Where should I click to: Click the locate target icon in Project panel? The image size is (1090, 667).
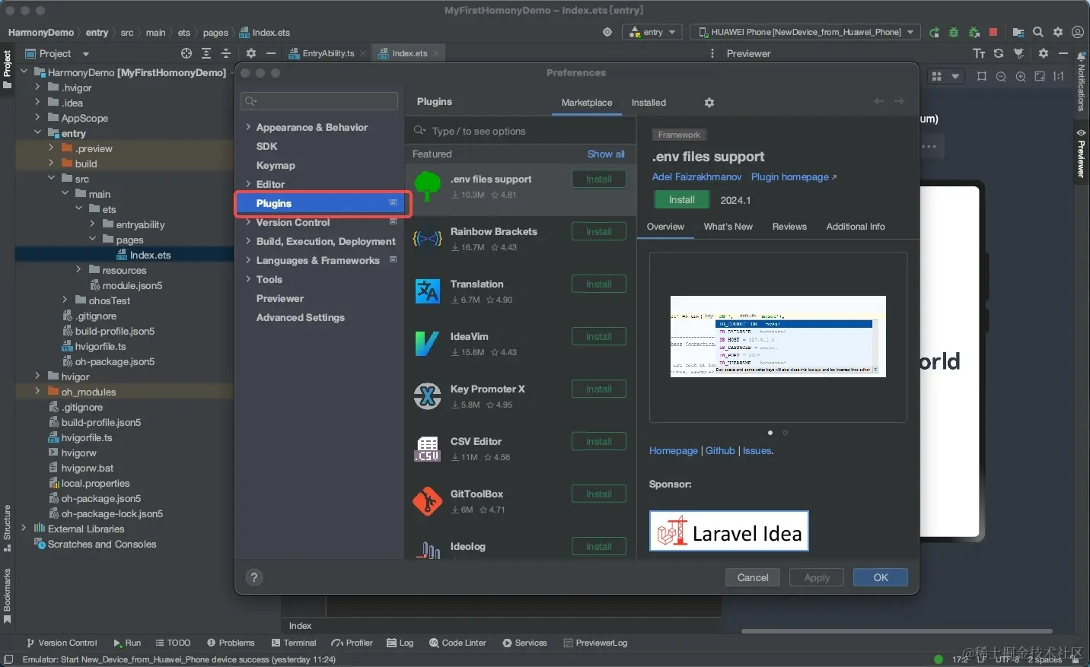point(186,53)
